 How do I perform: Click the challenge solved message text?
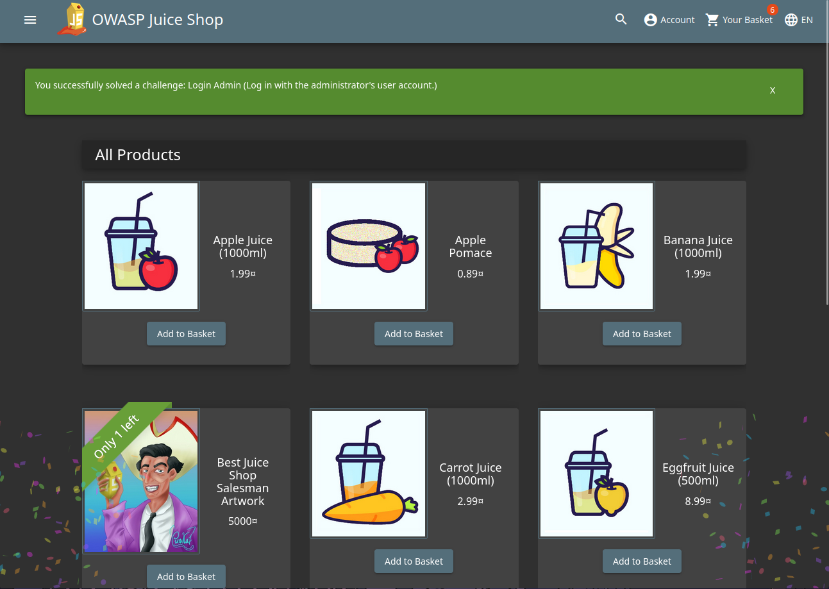point(236,85)
